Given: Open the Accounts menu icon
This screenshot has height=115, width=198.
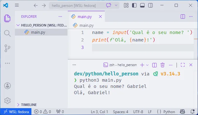Looking at the screenshot, I should point(7,86).
